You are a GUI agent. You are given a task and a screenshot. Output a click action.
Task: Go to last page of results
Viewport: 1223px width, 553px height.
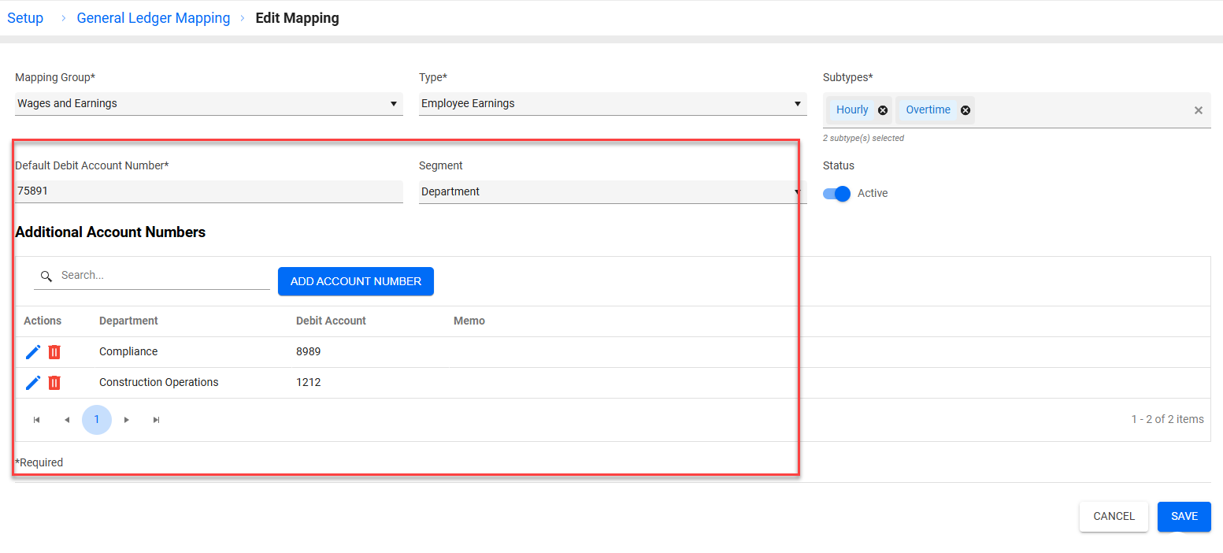[x=157, y=420]
